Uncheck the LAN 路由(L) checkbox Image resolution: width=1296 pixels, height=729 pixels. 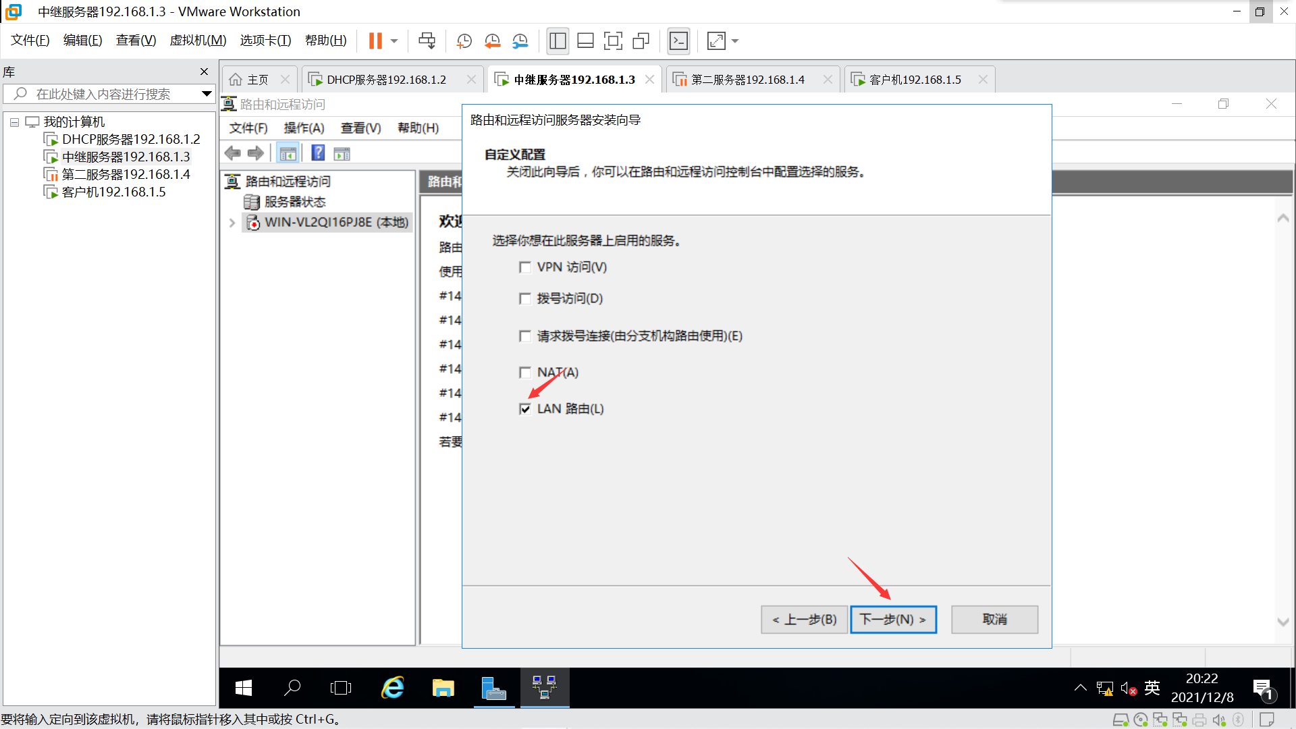(x=525, y=409)
